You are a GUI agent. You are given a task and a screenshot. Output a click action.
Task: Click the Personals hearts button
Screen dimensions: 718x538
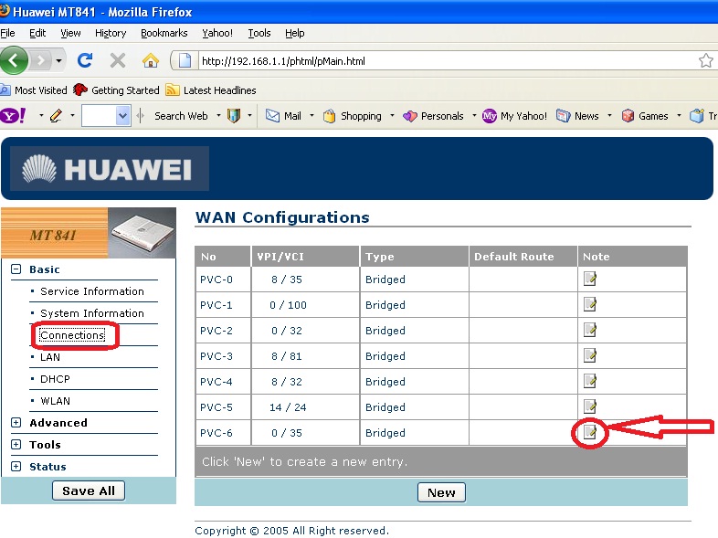point(433,116)
